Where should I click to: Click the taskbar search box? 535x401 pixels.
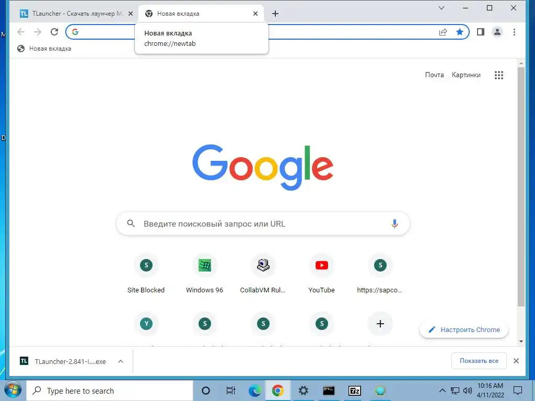point(110,391)
